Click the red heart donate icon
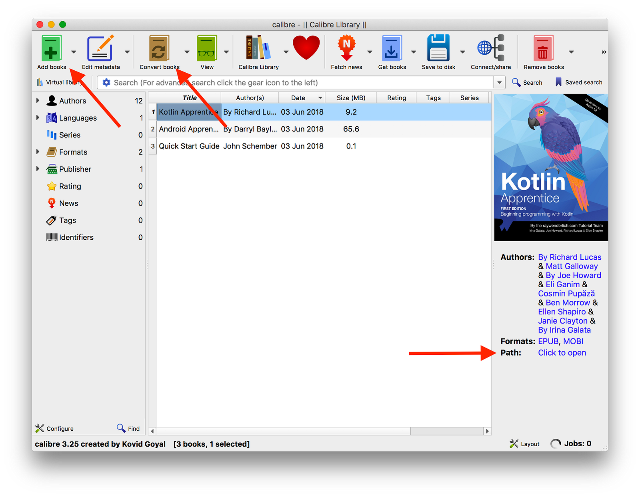The width and height of the screenshot is (640, 497). [306, 48]
